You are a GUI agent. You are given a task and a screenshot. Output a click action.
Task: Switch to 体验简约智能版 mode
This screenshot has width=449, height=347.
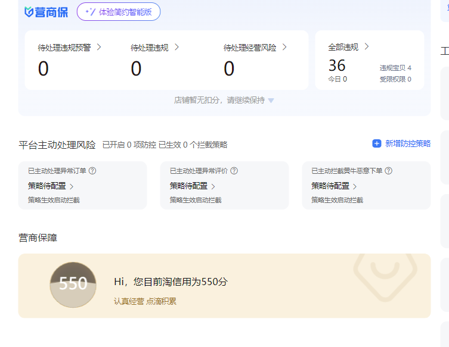(119, 11)
